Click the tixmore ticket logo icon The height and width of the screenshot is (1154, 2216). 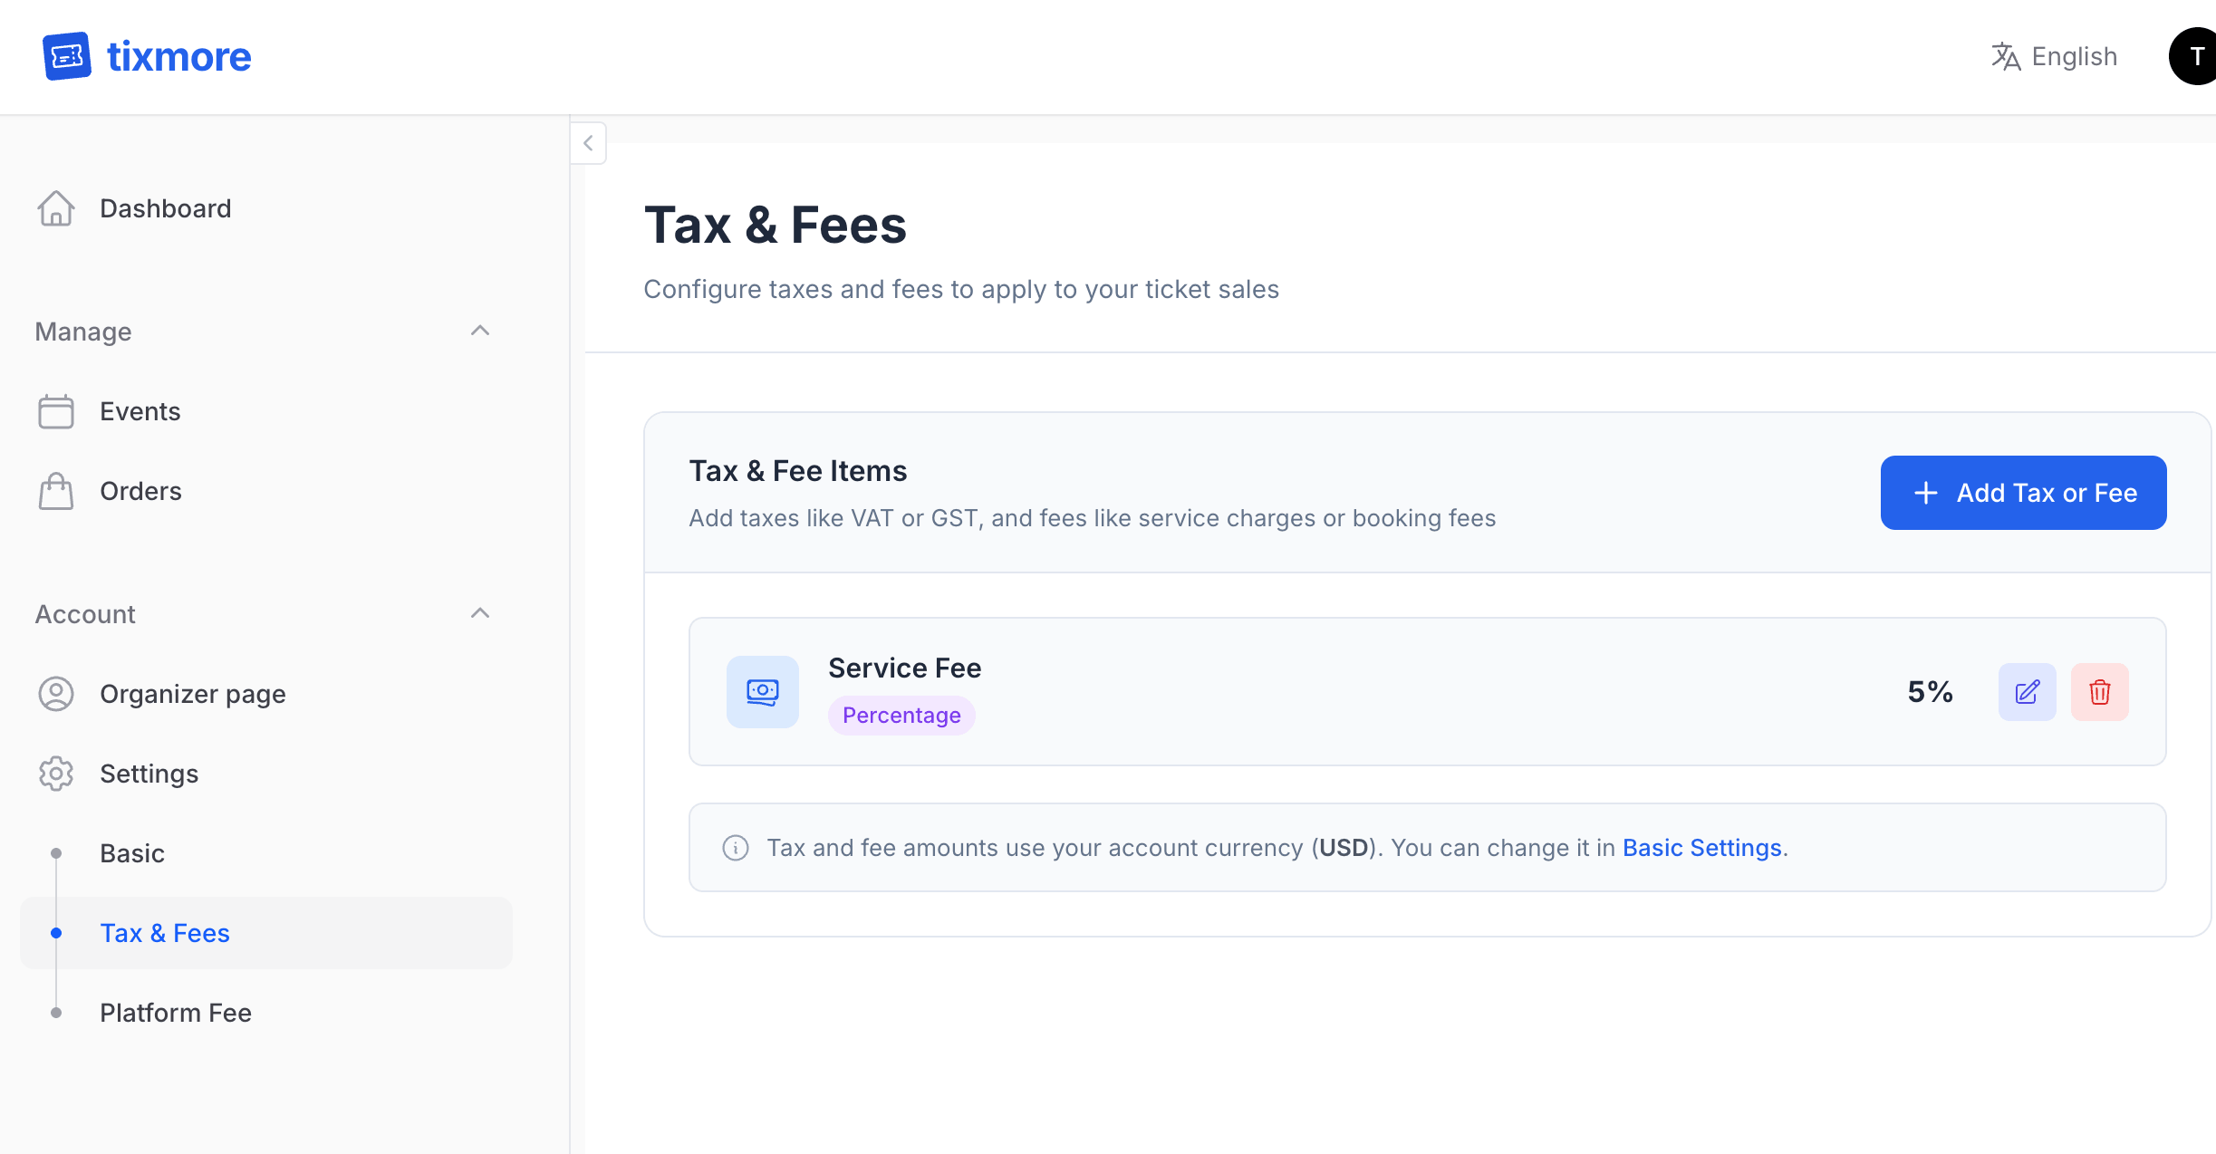coord(67,56)
